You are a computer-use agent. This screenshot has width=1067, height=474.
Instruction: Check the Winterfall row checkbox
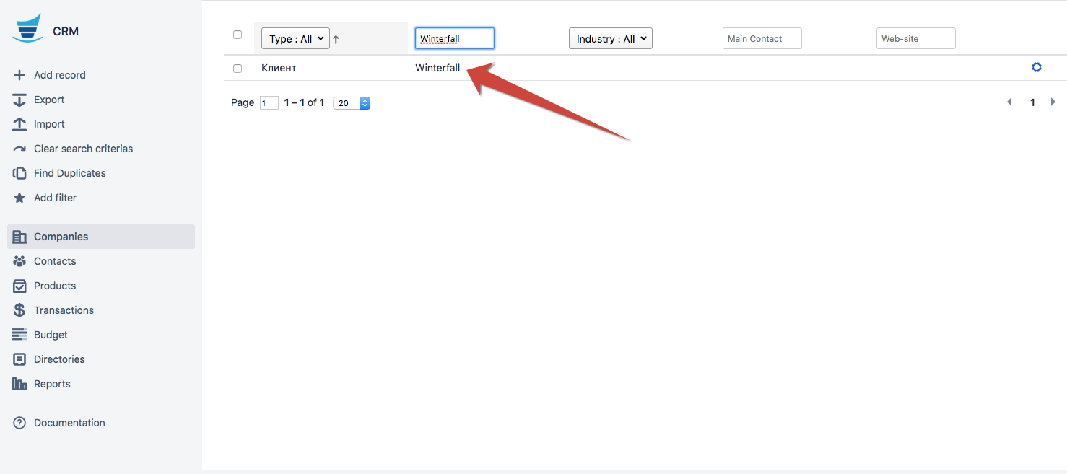[x=238, y=69]
